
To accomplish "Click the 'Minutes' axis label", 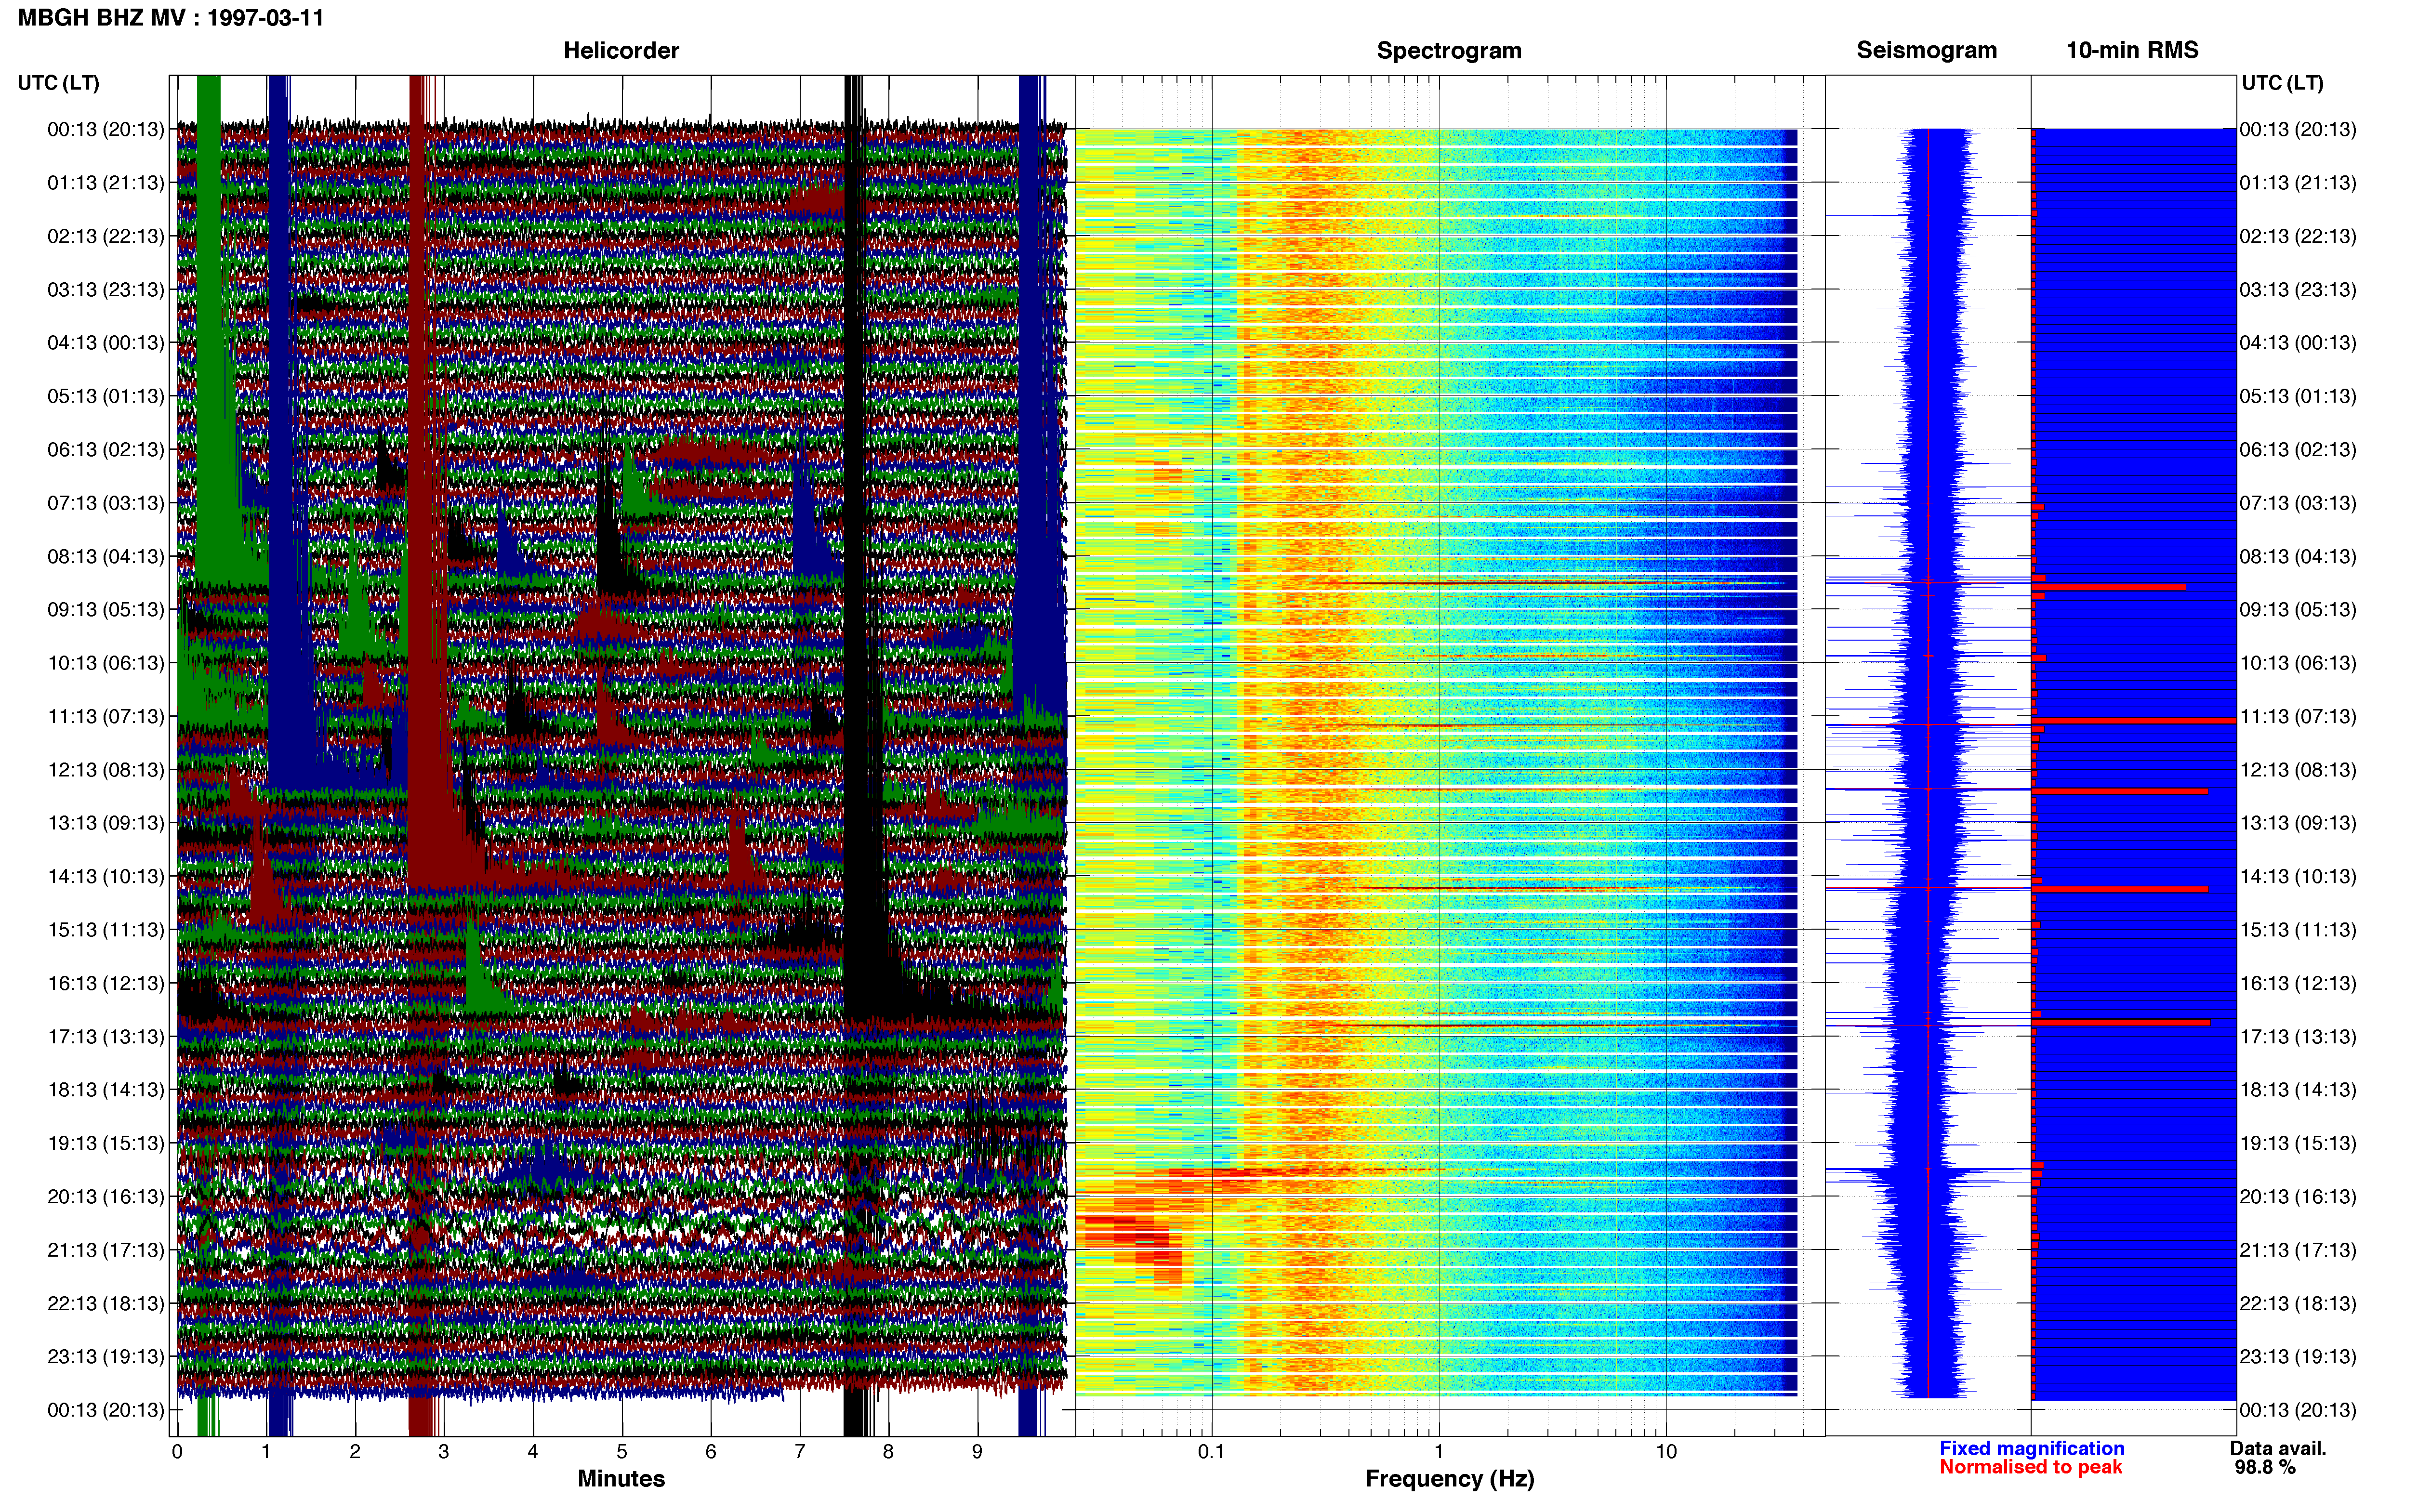I will point(621,1478).
